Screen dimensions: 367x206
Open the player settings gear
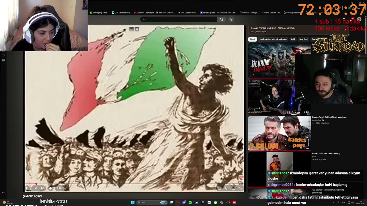227,188
